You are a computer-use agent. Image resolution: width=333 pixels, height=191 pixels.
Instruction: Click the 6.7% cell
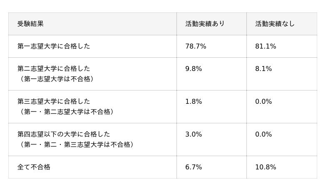pos(194,167)
